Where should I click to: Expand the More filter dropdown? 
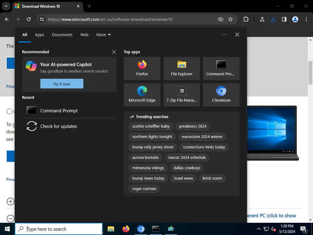click(x=103, y=35)
